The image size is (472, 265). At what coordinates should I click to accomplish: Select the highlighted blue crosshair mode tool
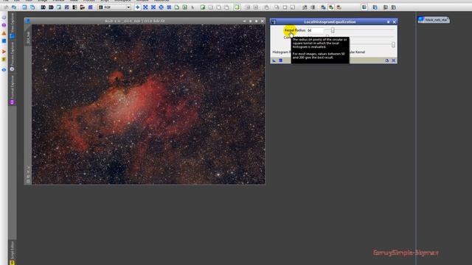(x=138, y=7)
